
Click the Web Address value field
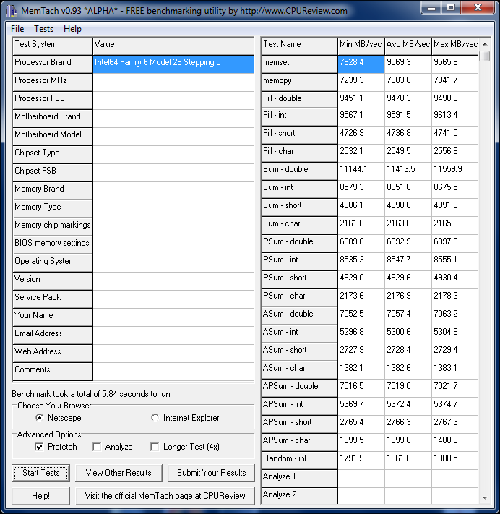173,354
